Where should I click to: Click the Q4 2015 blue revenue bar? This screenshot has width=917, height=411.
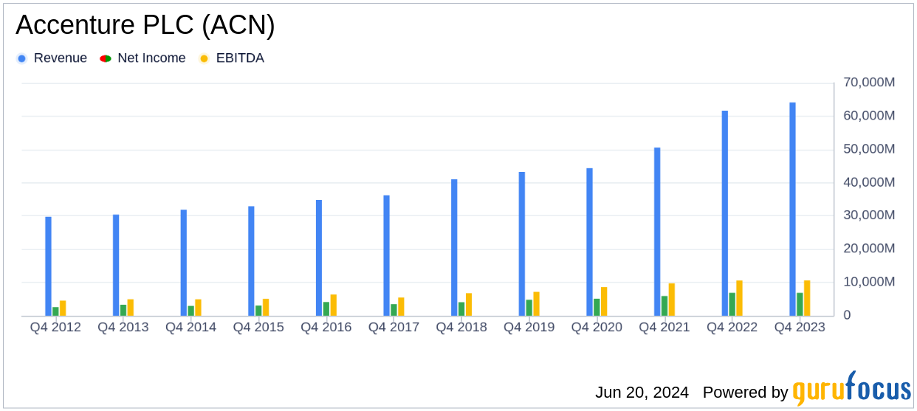pyautogui.click(x=251, y=261)
